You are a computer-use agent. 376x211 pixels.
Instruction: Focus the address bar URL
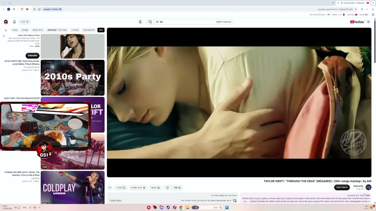point(335,9)
